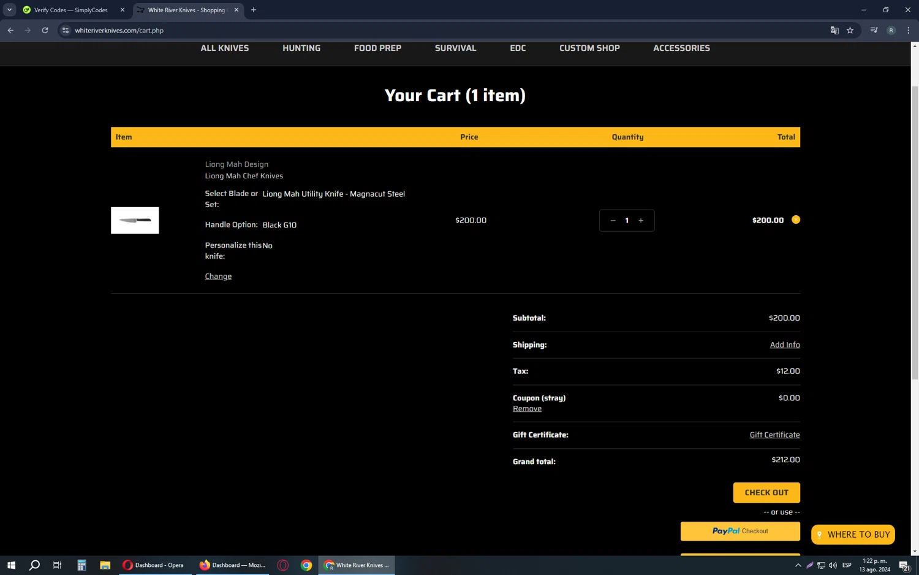Viewport: 919px width, 575px height.
Task: Open the volume control tray icon
Action: click(x=833, y=565)
